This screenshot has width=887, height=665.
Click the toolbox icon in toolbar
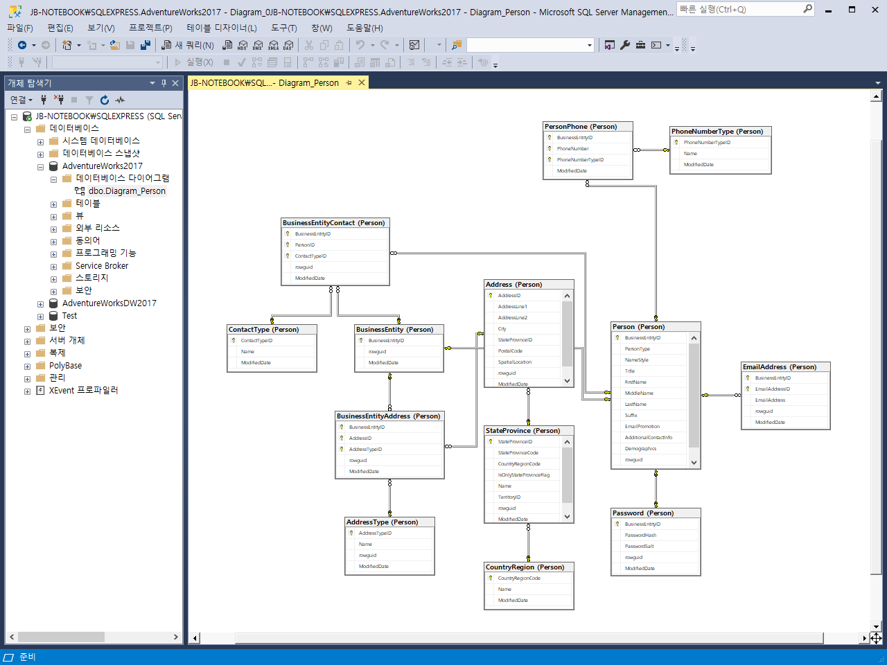coord(640,45)
